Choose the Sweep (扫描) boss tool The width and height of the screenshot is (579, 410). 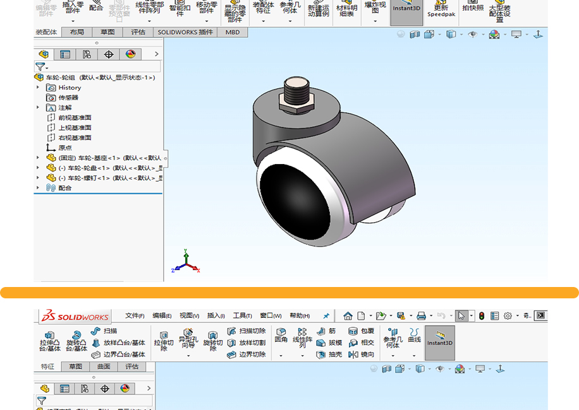tap(104, 331)
